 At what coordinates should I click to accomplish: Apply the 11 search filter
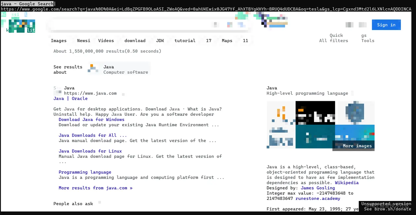click(x=245, y=41)
